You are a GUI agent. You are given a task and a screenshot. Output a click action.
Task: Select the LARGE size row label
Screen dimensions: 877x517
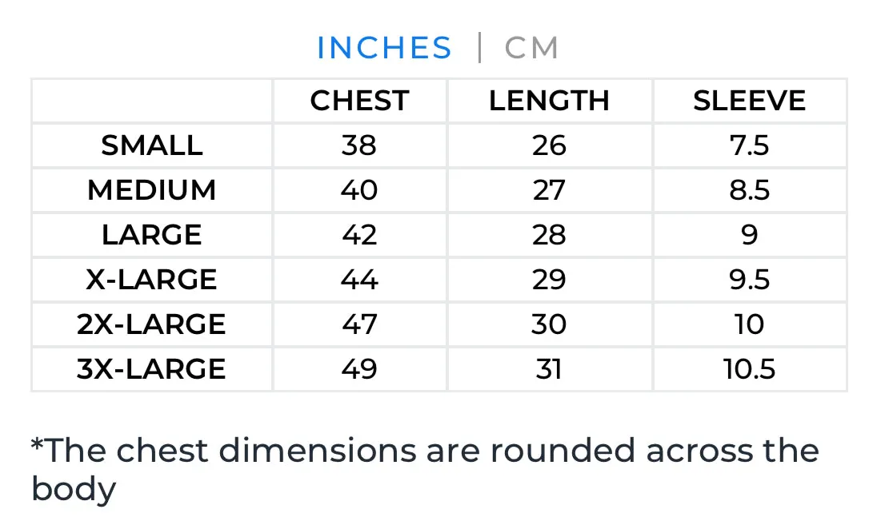[x=151, y=235]
